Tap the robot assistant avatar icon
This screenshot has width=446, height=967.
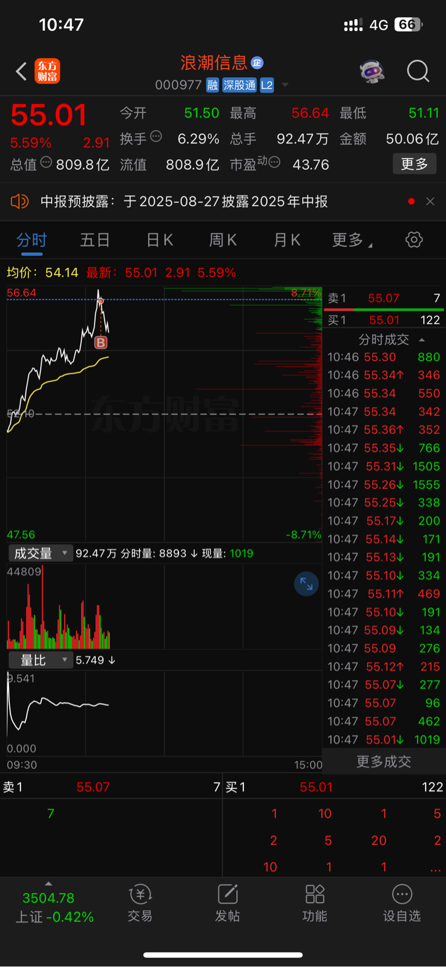[x=372, y=72]
